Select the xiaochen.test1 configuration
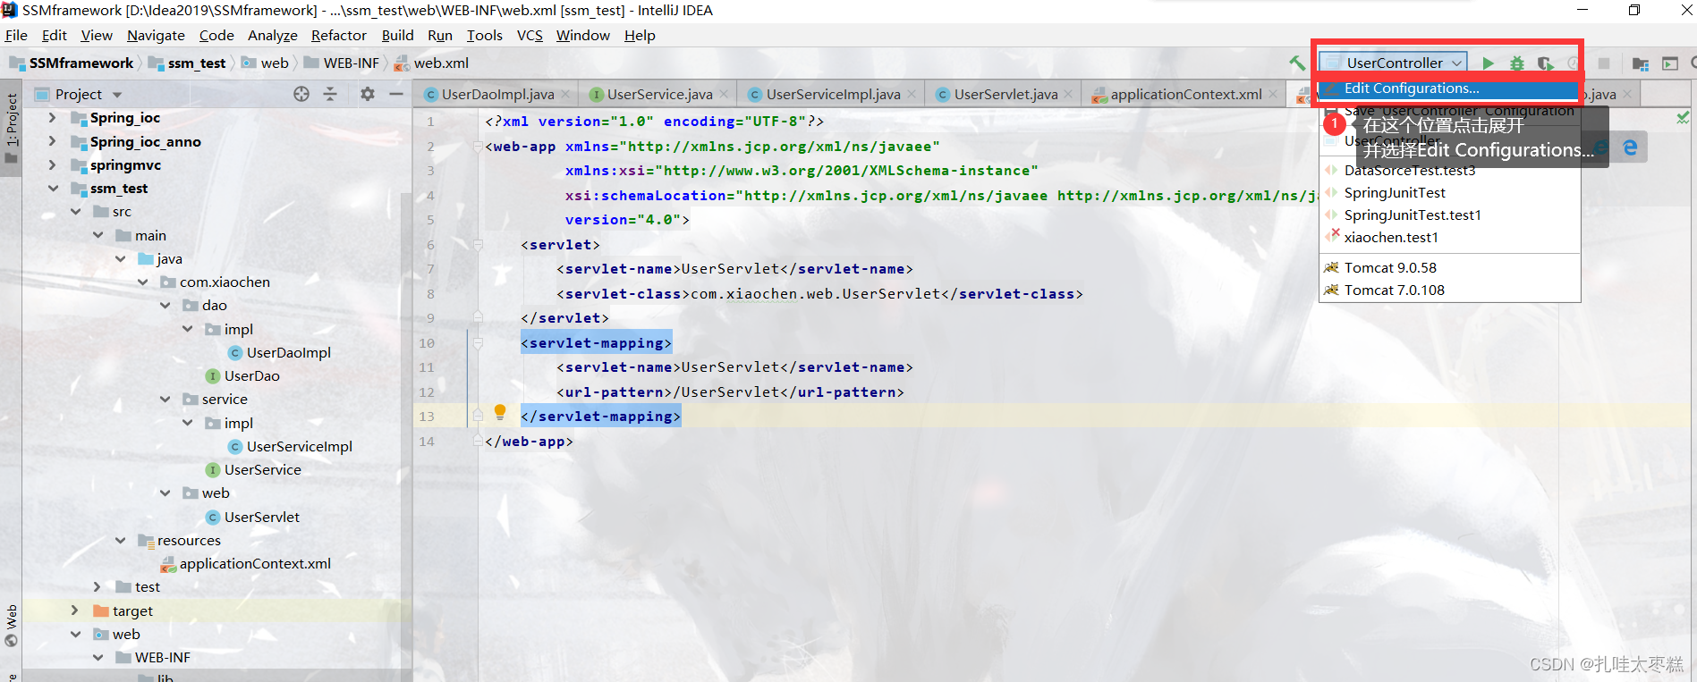Image resolution: width=1697 pixels, height=682 pixels. (1449, 237)
